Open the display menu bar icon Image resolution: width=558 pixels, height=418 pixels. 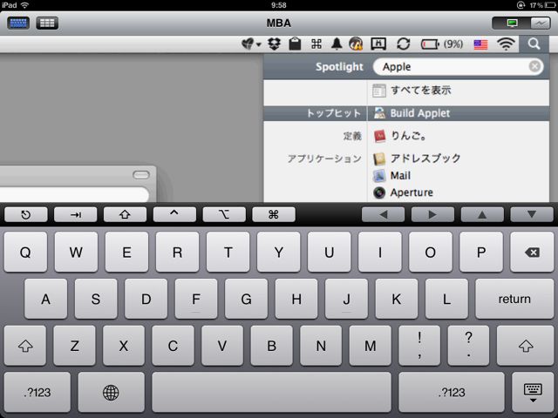pos(378,44)
